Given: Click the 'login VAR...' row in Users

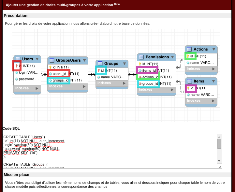Looking at the screenshot, I should 27,73.
